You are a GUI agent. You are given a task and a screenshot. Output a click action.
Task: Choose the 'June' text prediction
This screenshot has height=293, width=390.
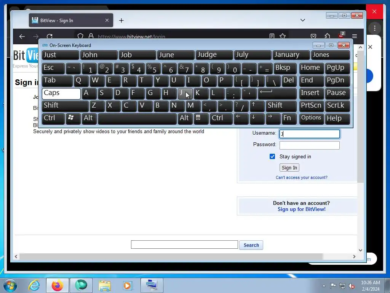(176, 55)
